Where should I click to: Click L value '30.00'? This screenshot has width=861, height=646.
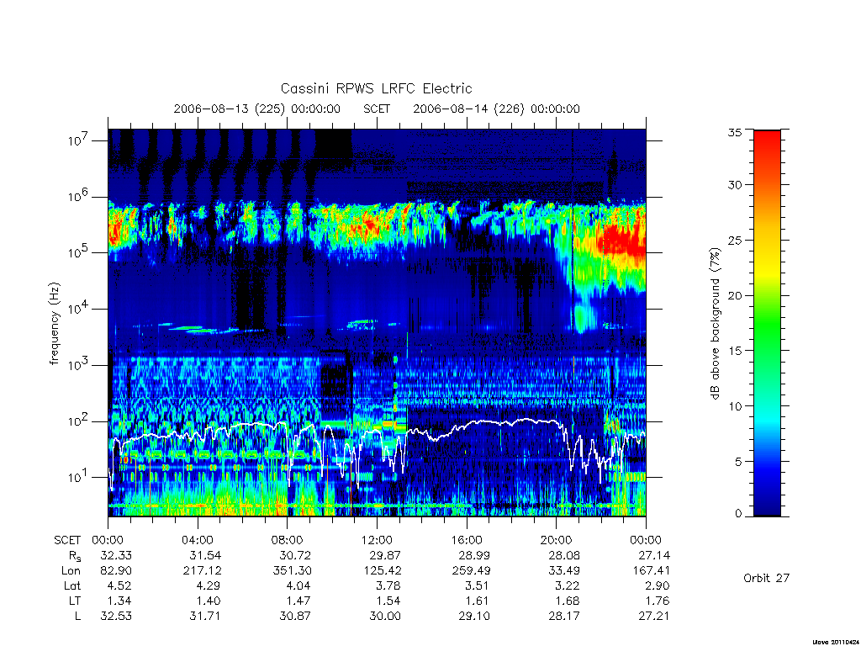click(385, 617)
